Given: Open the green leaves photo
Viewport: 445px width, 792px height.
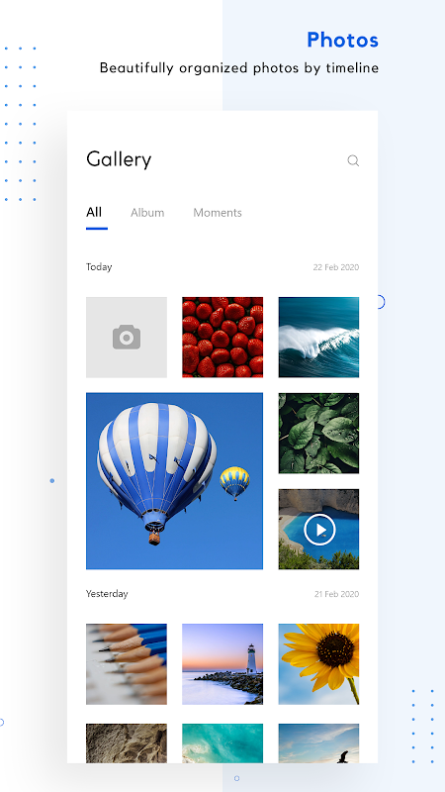Looking at the screenshot, I should 318,433.
